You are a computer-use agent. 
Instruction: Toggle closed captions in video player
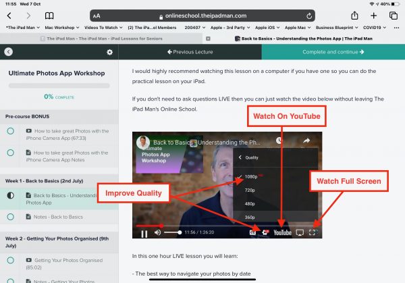coord(252,232)
